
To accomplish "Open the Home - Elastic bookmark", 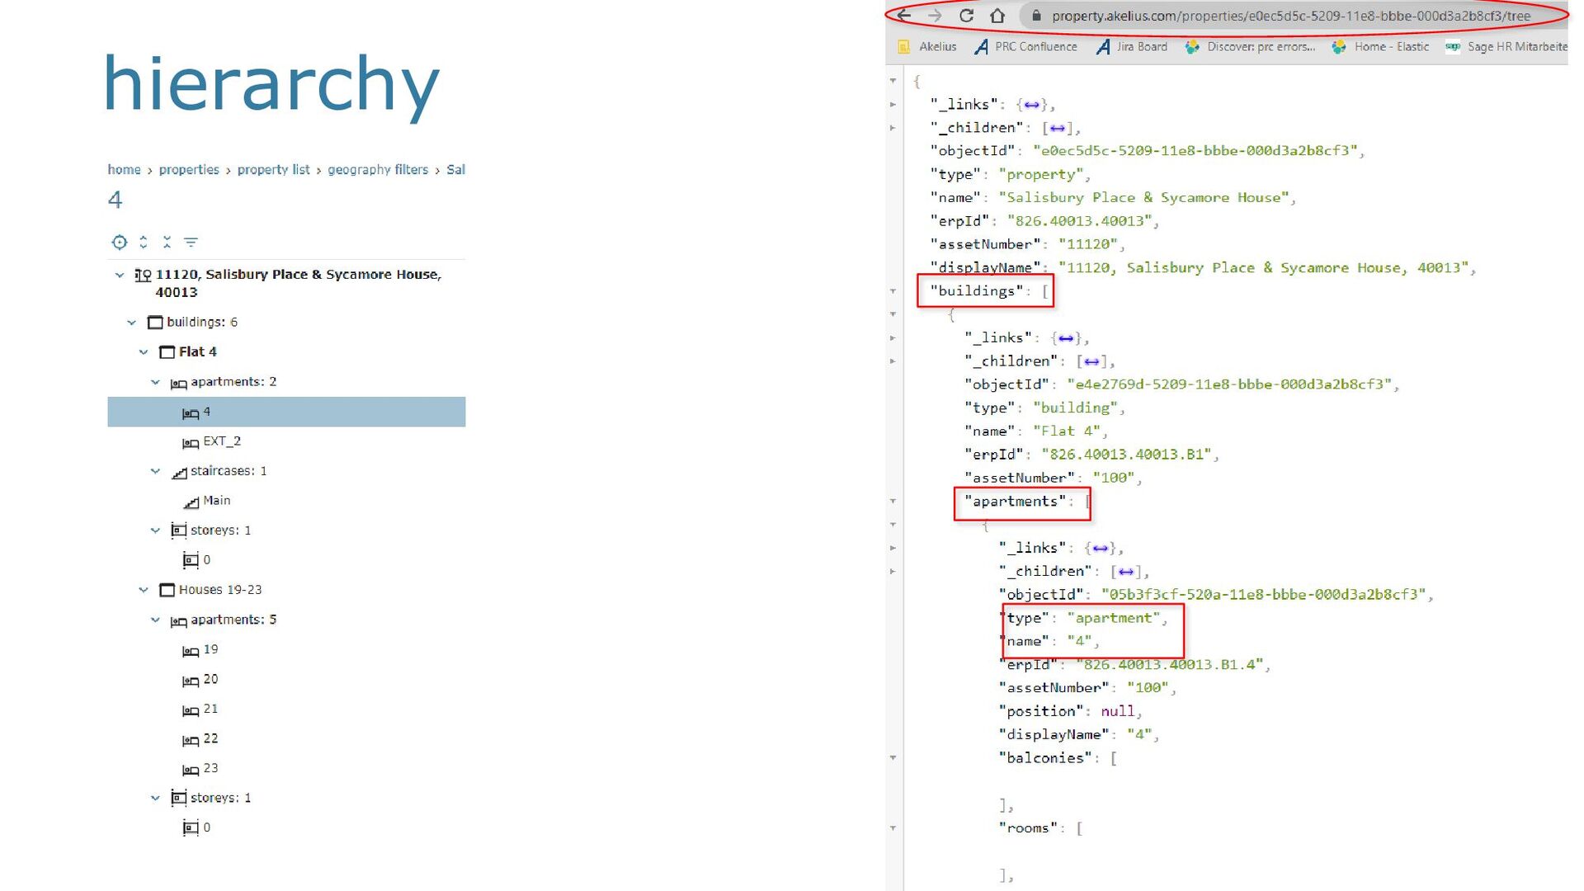I will pos(1391,47).
